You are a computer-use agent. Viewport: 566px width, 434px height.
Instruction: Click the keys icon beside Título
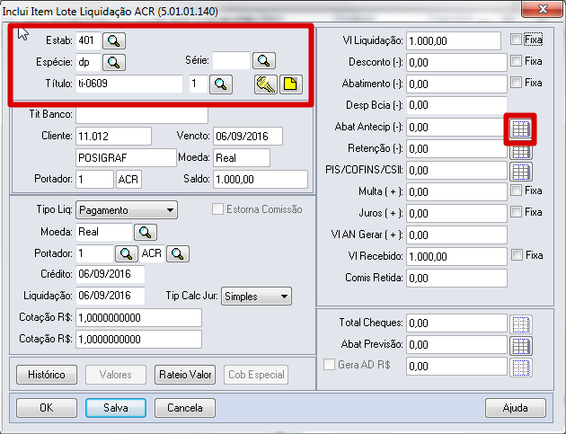tap(266, 84)
